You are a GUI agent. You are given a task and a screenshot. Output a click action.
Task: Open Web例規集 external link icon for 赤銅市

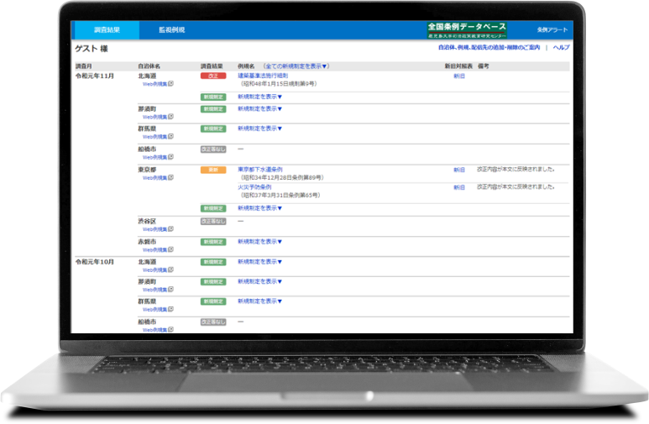(170, 249)
